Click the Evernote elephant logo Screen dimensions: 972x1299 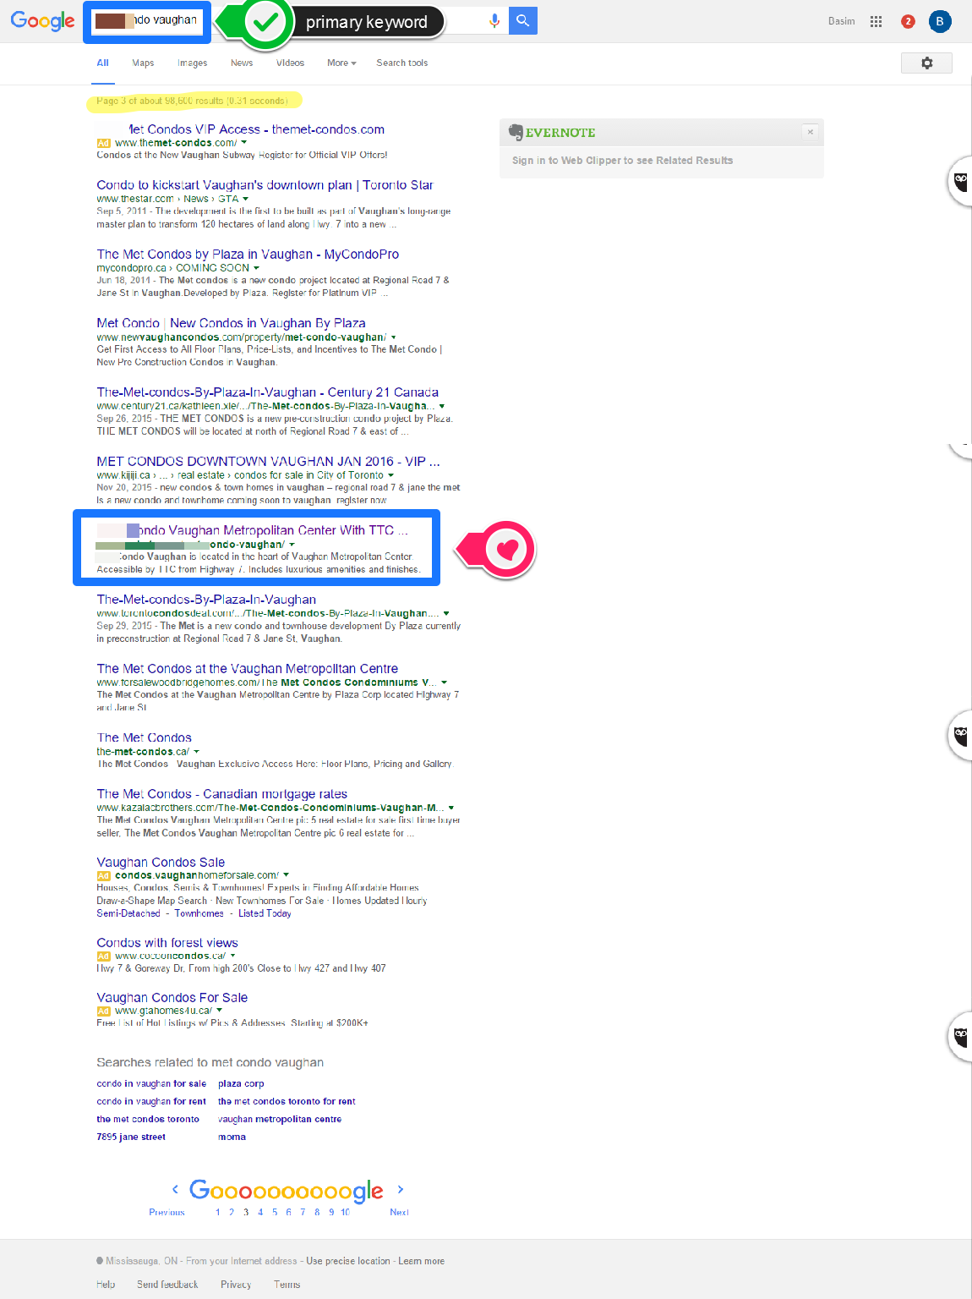516,132
